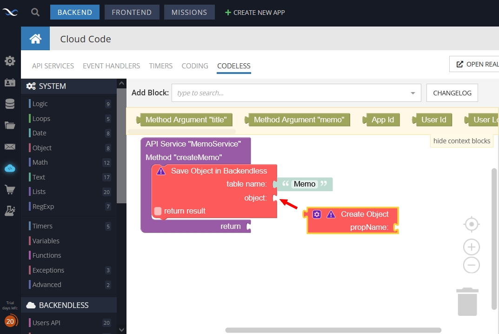Open Data database icon in sidebar
The height and width of the screenshot is (334, 499).
[10, 104]
